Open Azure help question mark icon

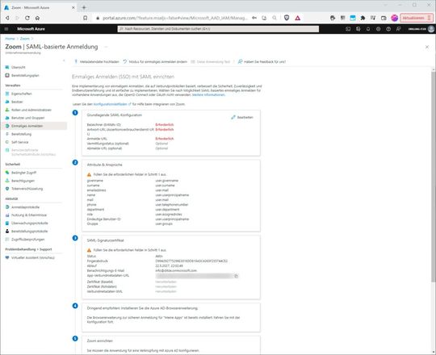(388, 29)
